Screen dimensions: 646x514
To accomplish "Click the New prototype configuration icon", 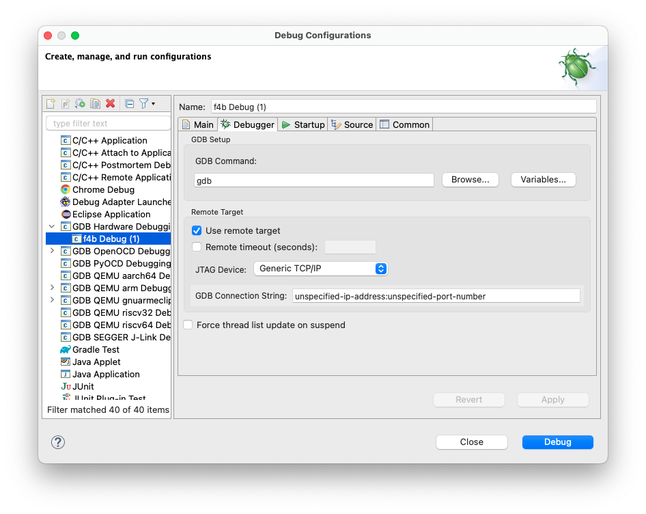I will (x=66, y=103).
